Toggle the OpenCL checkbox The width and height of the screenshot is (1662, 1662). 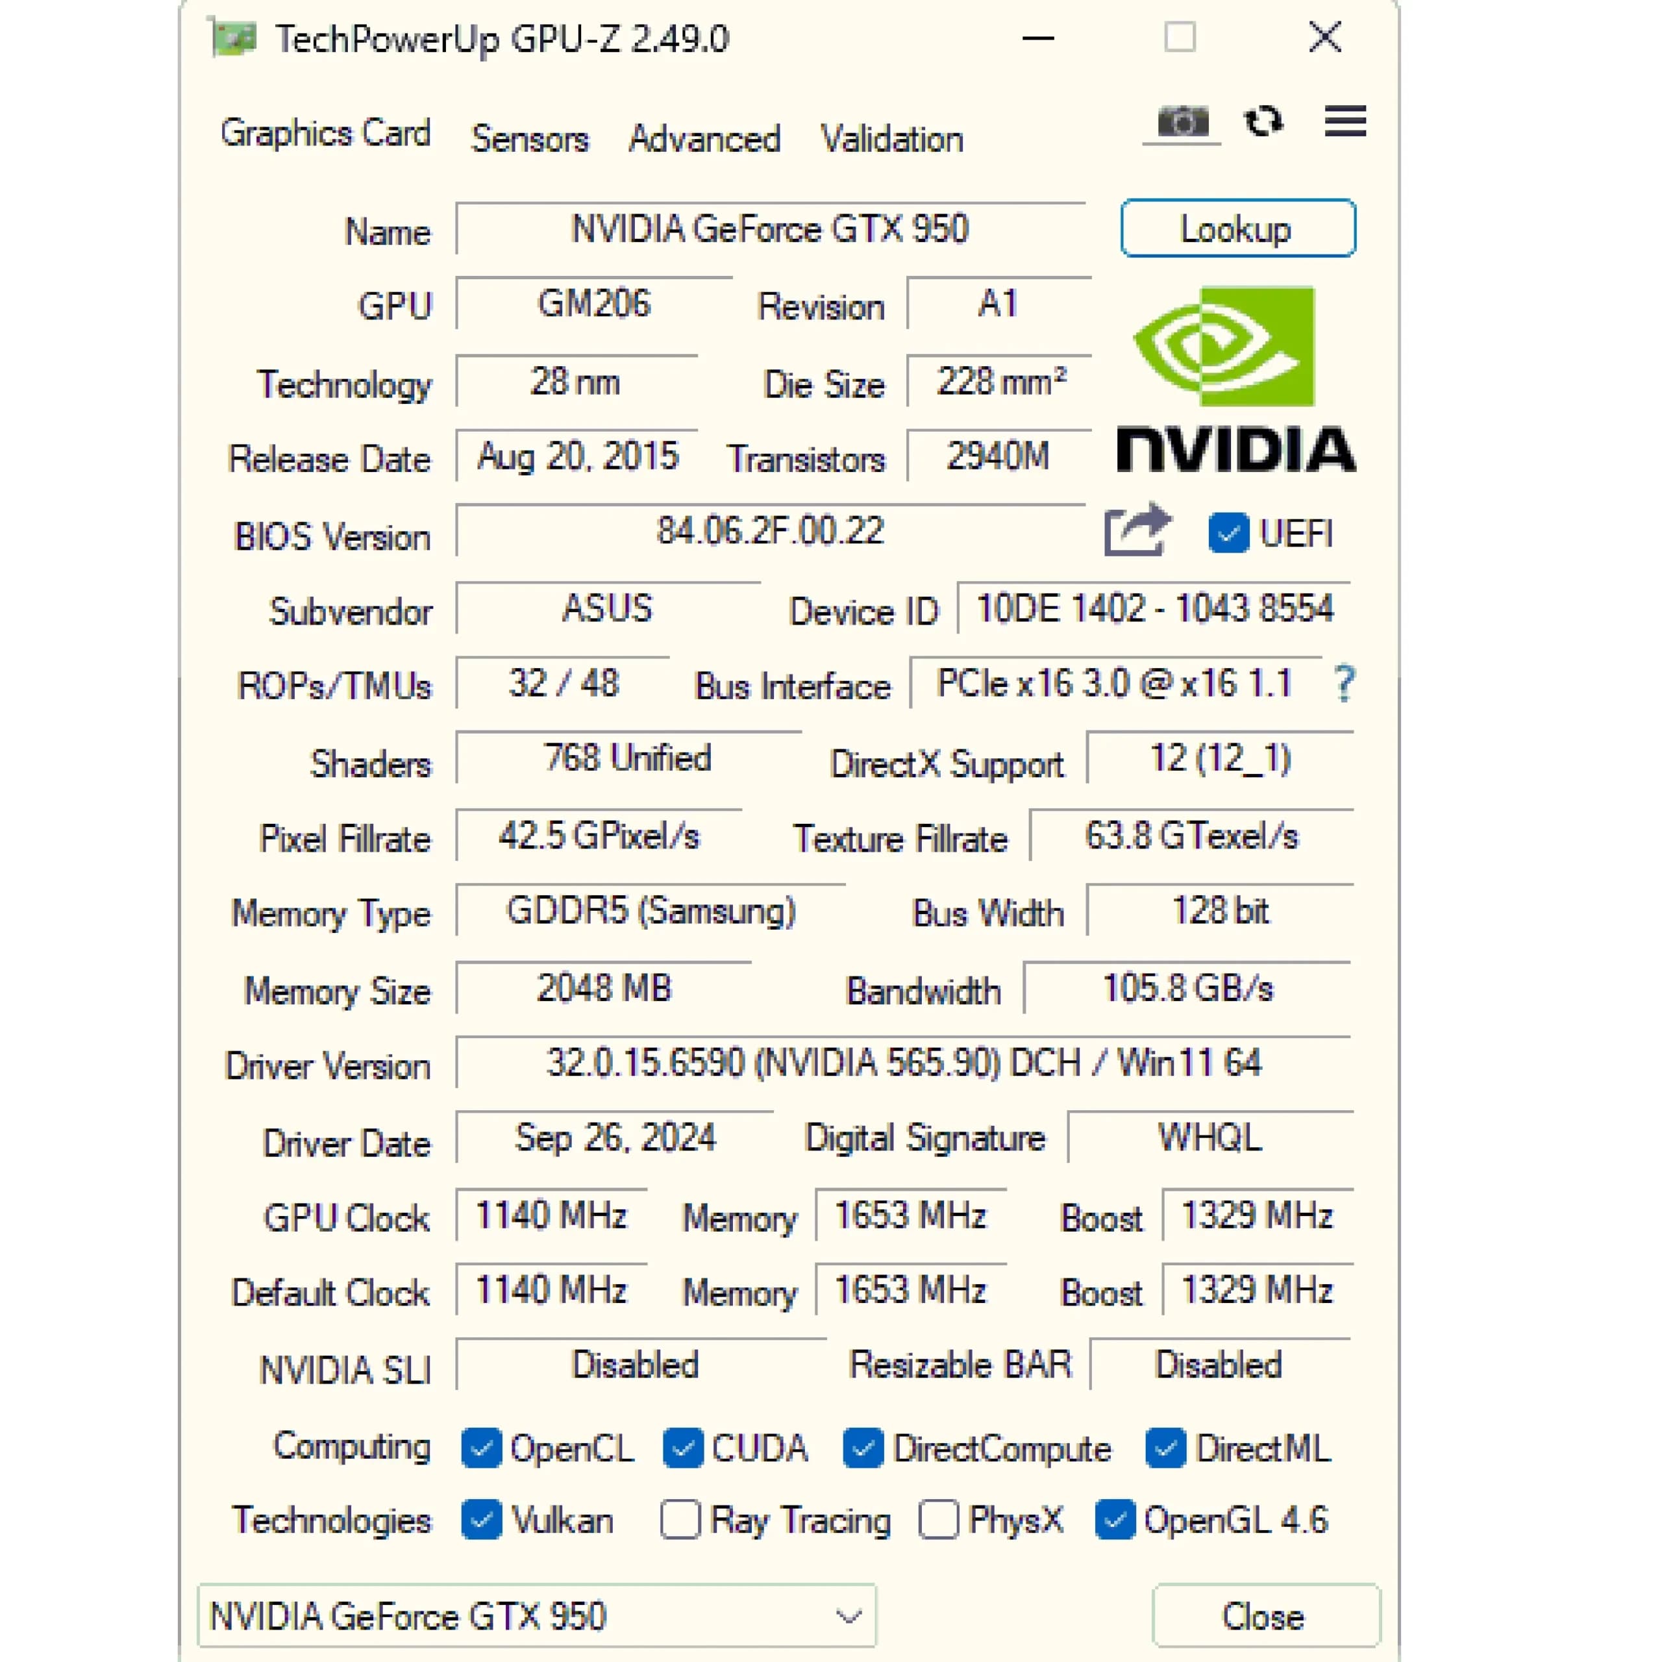tap(481, 1448)
